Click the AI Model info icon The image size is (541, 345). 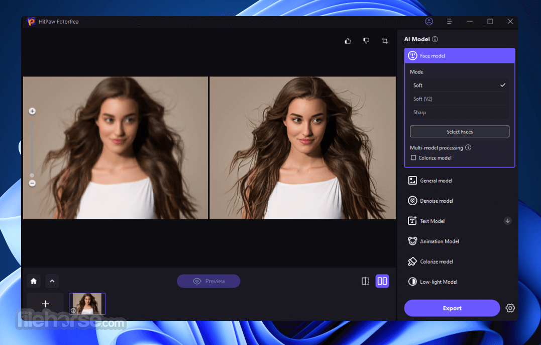click(435, 39)
